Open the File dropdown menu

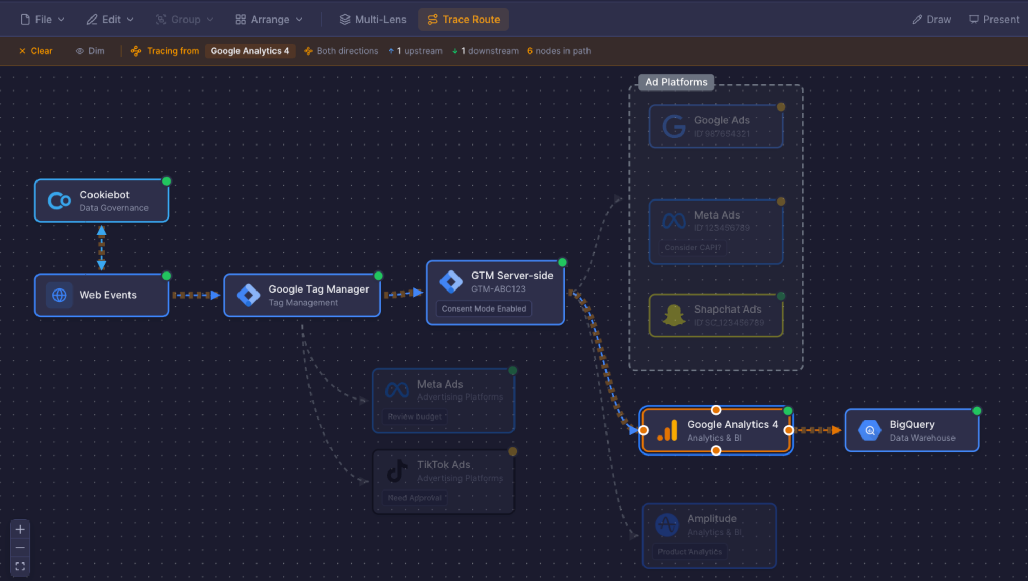click(x=43, y=20)
